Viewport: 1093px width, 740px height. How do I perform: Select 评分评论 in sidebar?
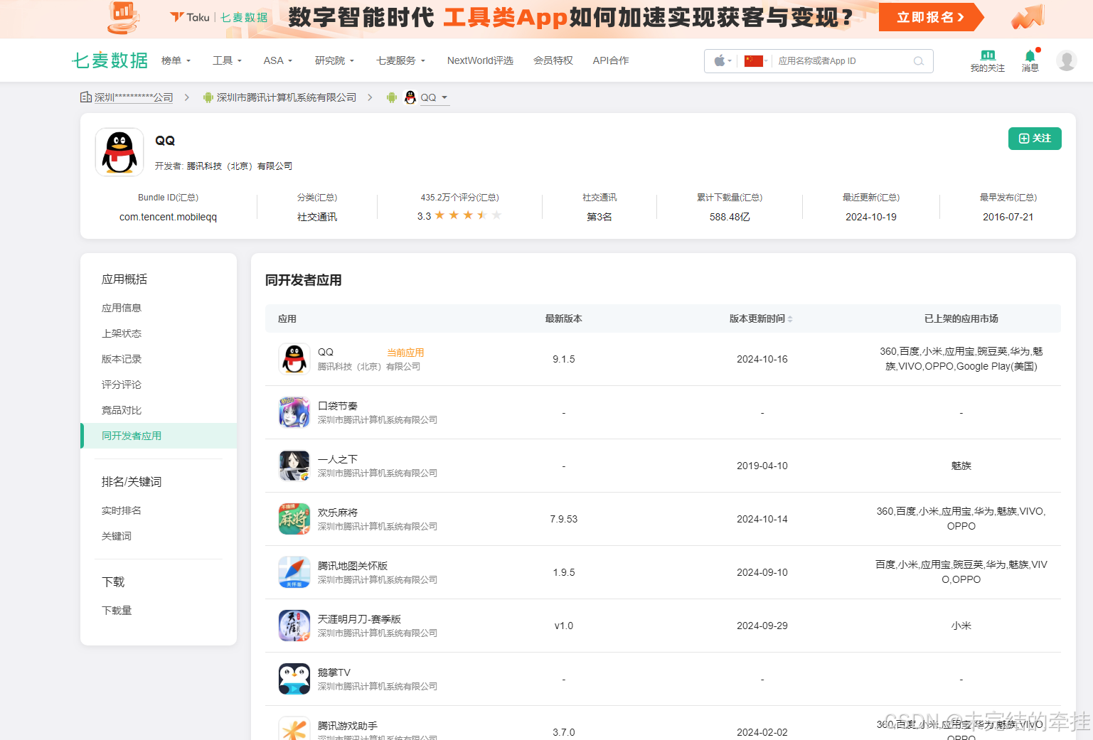point(122,385)
